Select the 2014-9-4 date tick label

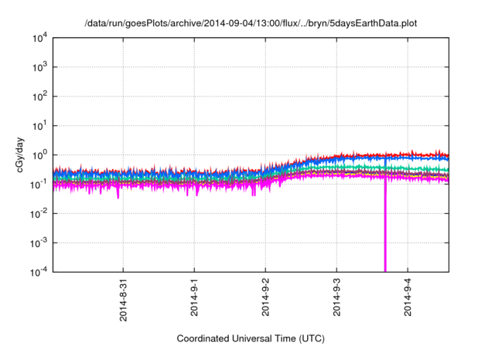408,297
